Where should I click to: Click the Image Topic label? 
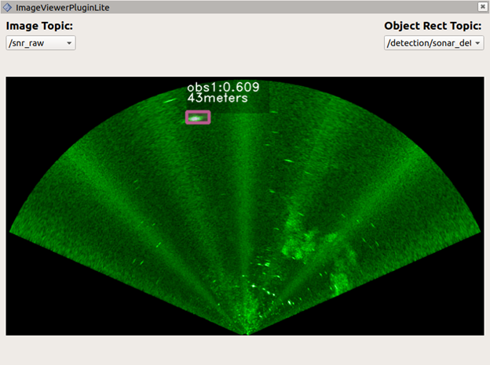pos(39,26)
